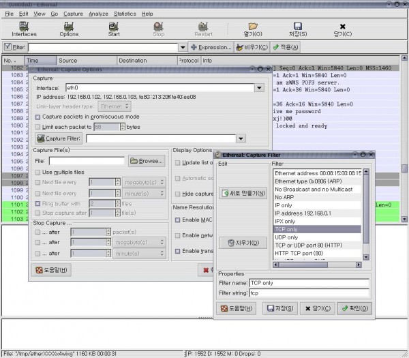409x358 pixels.
Task: Open the Next file every megabyte(s) unit dropdown
Action: (144, 182)
